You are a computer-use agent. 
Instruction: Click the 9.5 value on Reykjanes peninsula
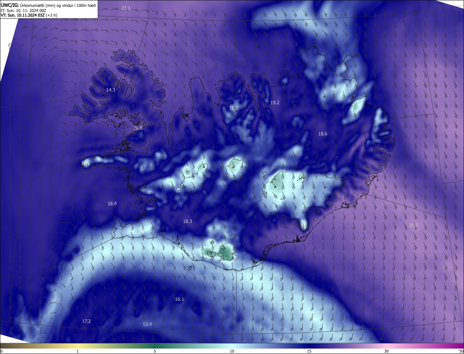142,230
